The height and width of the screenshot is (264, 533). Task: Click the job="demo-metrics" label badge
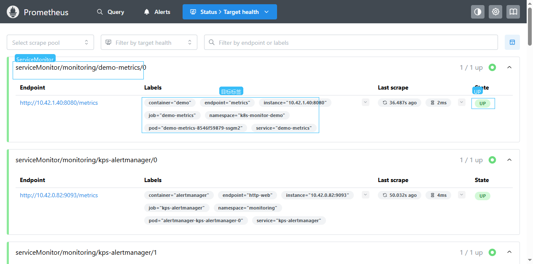[172, 115]
